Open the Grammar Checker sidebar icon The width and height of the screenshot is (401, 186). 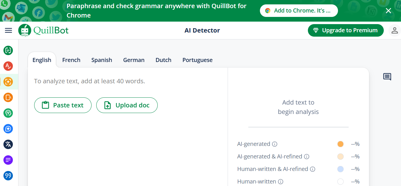[x=8, y=66]
